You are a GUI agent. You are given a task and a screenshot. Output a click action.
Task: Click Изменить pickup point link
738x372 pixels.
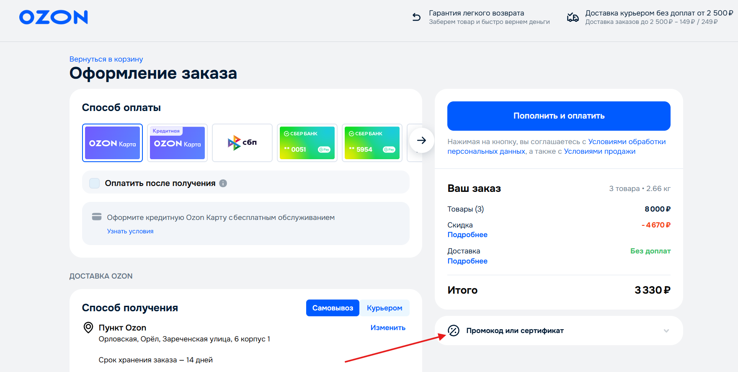(x=388, y=328)
